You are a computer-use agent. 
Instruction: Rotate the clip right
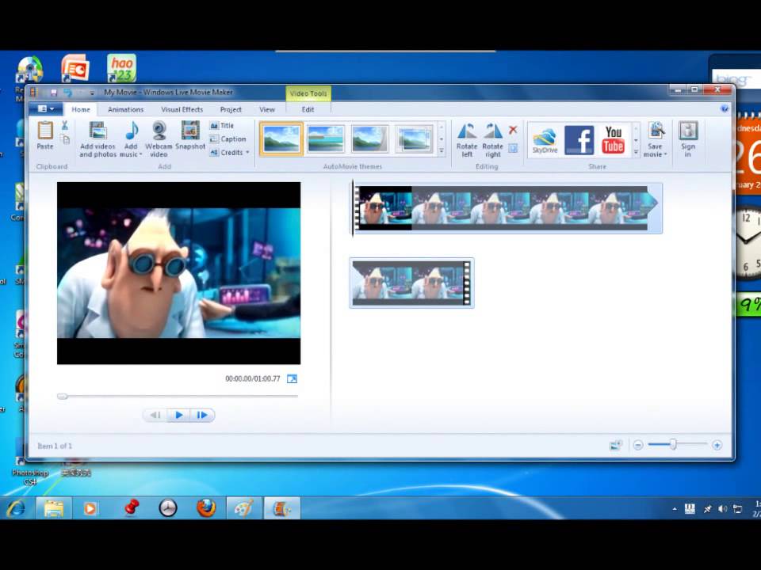[492, 139]
